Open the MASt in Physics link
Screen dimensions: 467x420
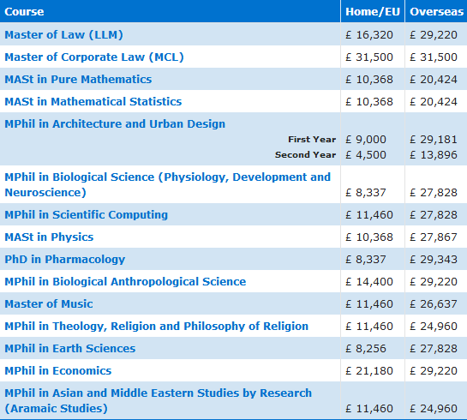49,237
